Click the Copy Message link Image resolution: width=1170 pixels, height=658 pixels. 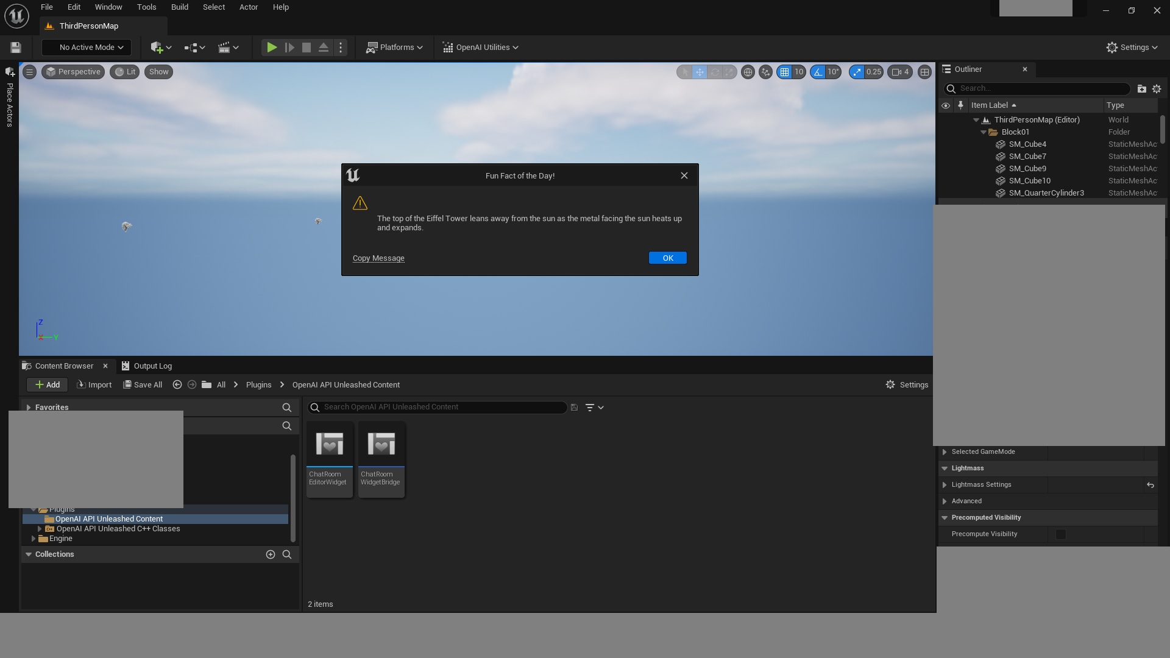(378, 258)
